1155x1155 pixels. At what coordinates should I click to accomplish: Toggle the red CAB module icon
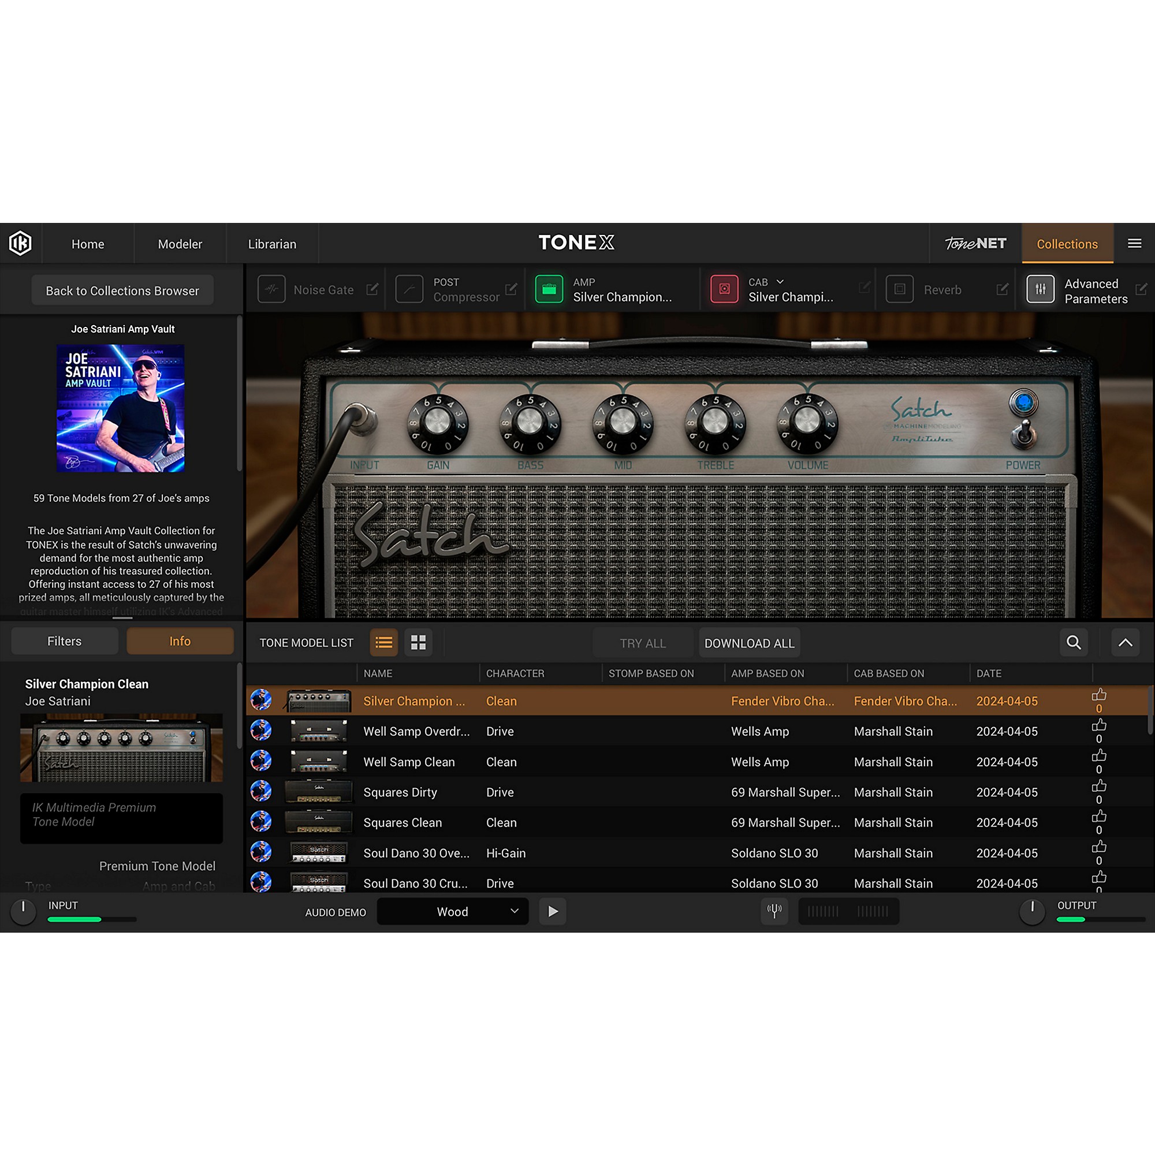(x=724, y=289)
